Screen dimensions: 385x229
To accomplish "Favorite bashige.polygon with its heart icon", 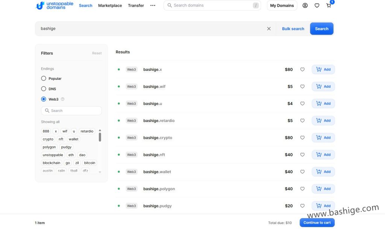I will point(302,189).
